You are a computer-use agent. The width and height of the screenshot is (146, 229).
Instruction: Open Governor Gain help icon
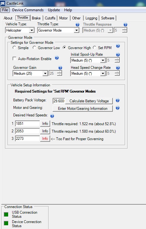coord(60,68)
